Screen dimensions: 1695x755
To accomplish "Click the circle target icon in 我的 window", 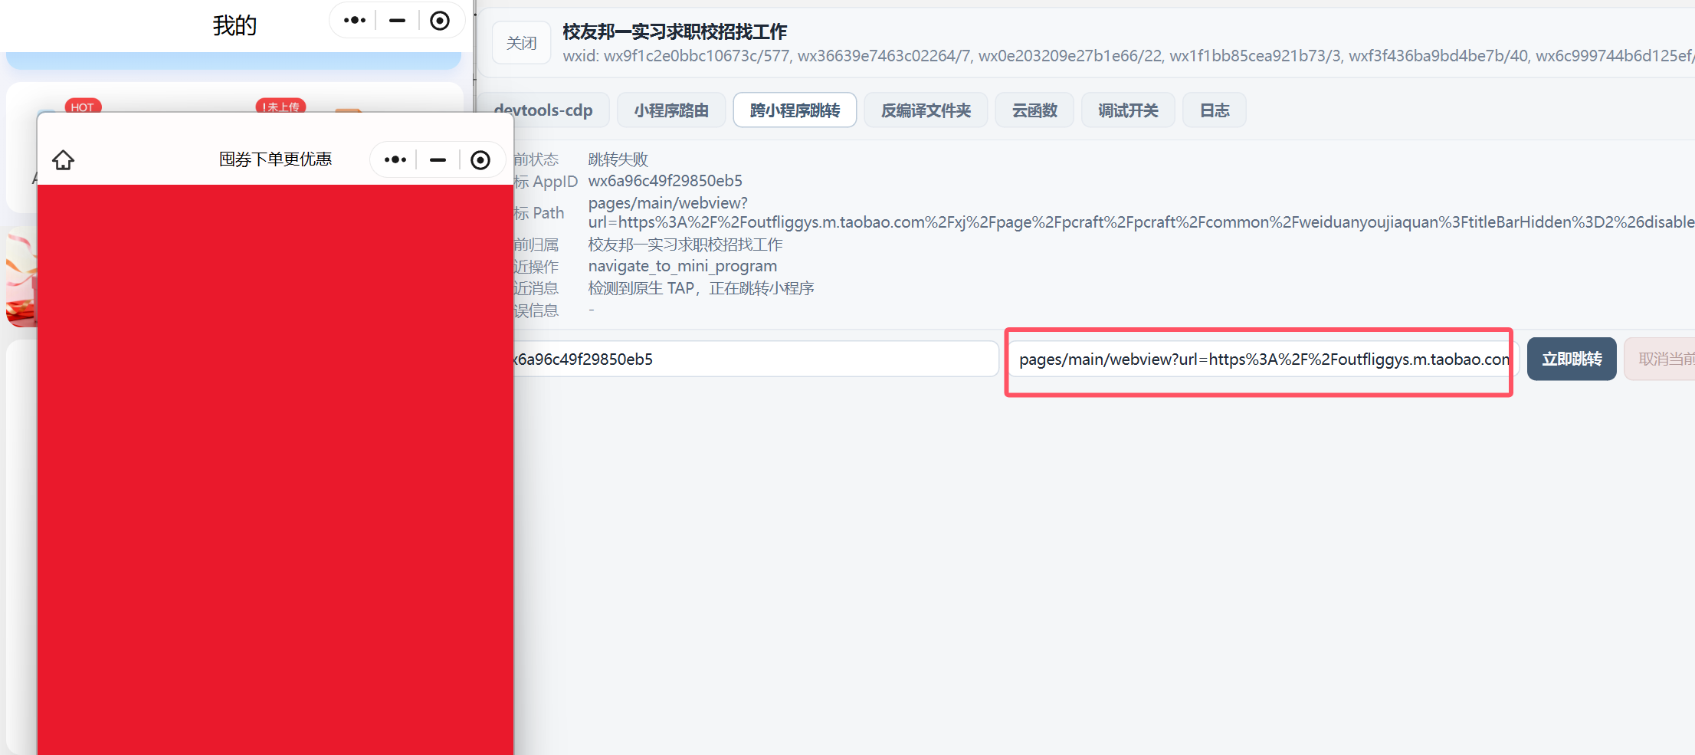I will [440, 21].
